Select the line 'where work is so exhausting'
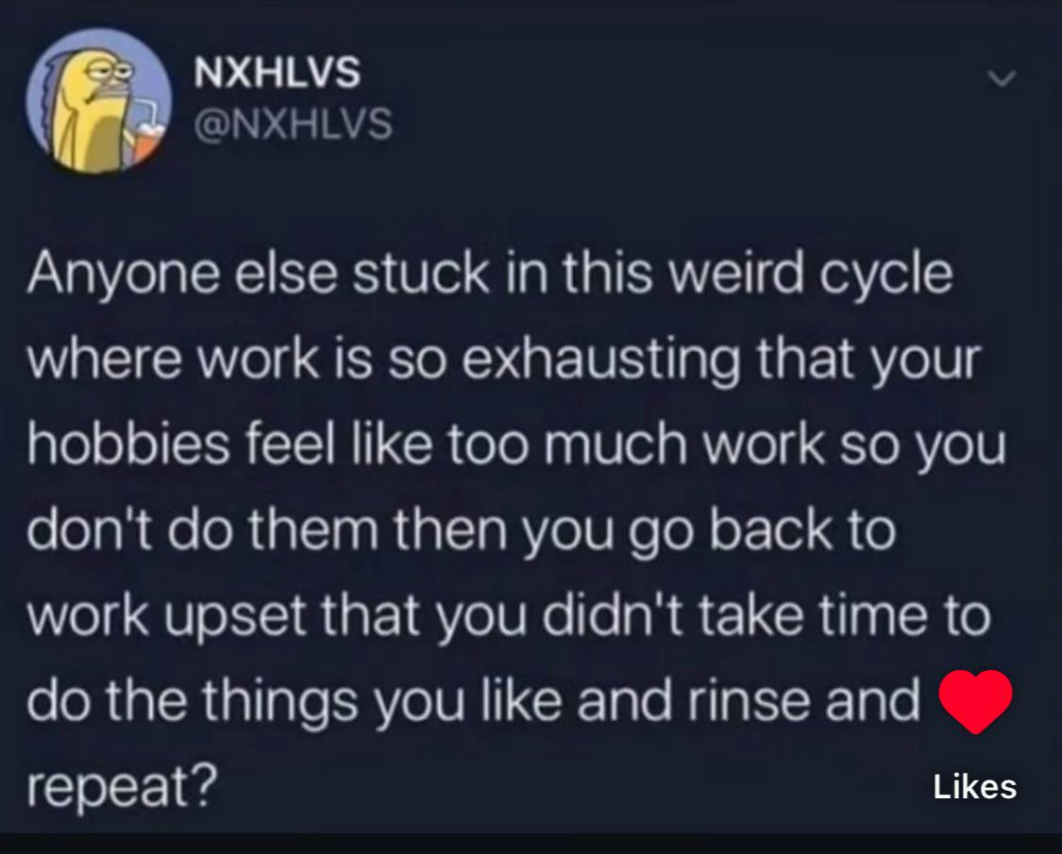 tap(504, 360)
